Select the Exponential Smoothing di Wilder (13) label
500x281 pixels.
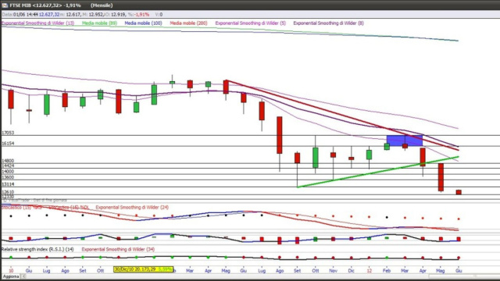[37, 23]
